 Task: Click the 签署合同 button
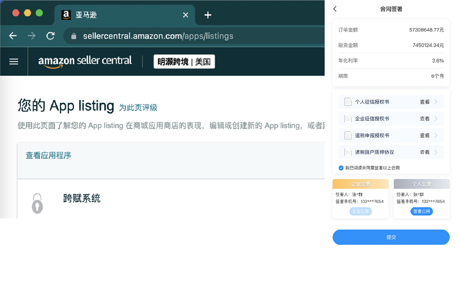click(422, 212)
